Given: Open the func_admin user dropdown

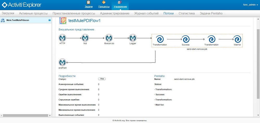Looking at the screenshot, I should point(249,5).
